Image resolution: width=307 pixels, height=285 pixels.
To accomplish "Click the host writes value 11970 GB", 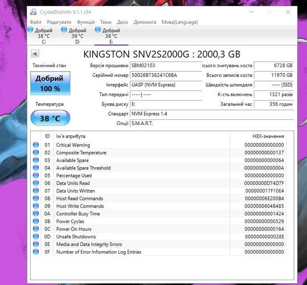I will (x=274, y=75).
